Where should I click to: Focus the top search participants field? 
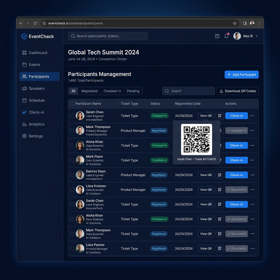tap(108, 36)
